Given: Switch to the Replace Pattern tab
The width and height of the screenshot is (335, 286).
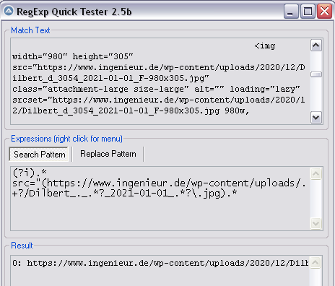Looking at the screenshot, I should tap(108, 154).
